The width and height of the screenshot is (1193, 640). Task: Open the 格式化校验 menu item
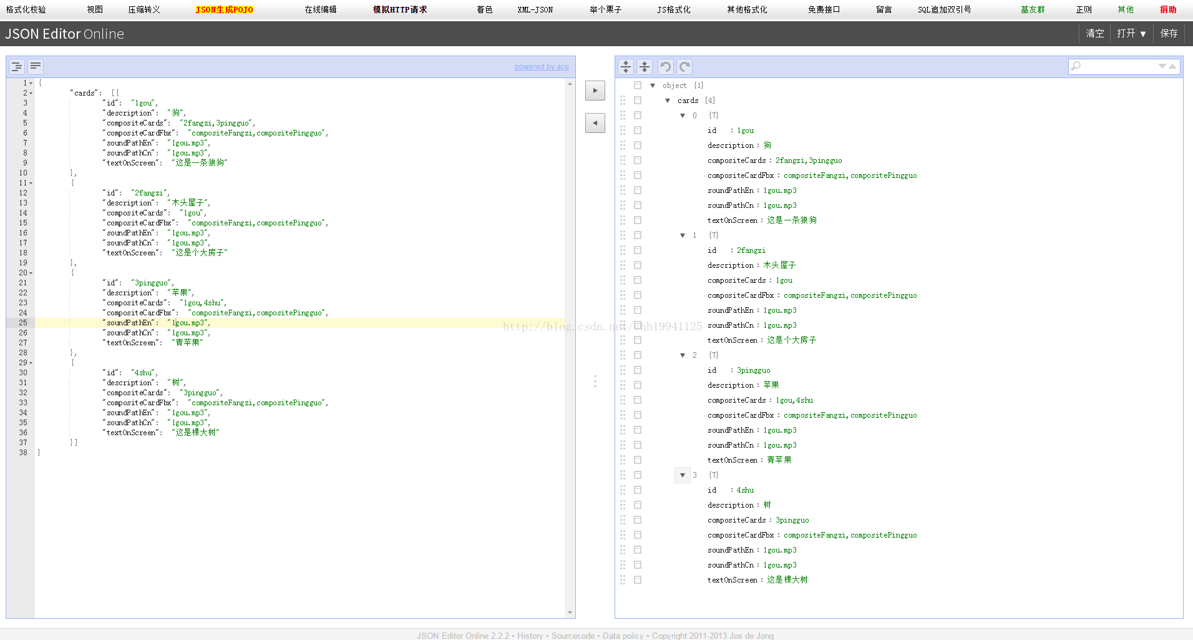click(x=26, y=9)
